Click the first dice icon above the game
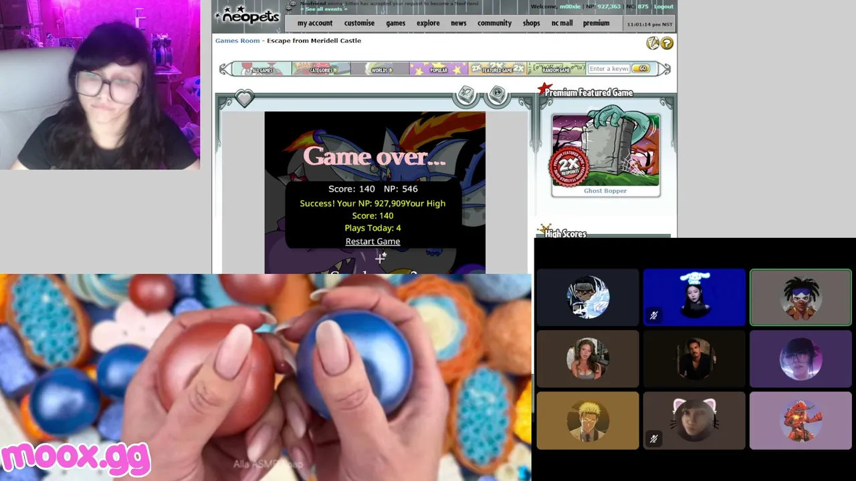 point(466,95)
